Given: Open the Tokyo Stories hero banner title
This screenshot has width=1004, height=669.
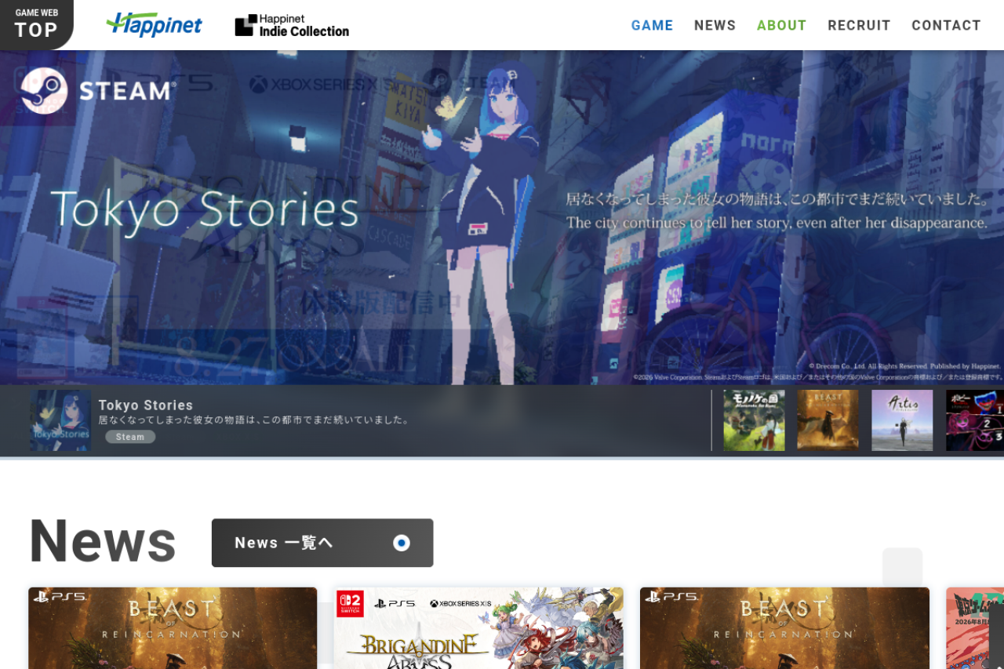Looking at the screenshot, I should (x=205, y=211).
